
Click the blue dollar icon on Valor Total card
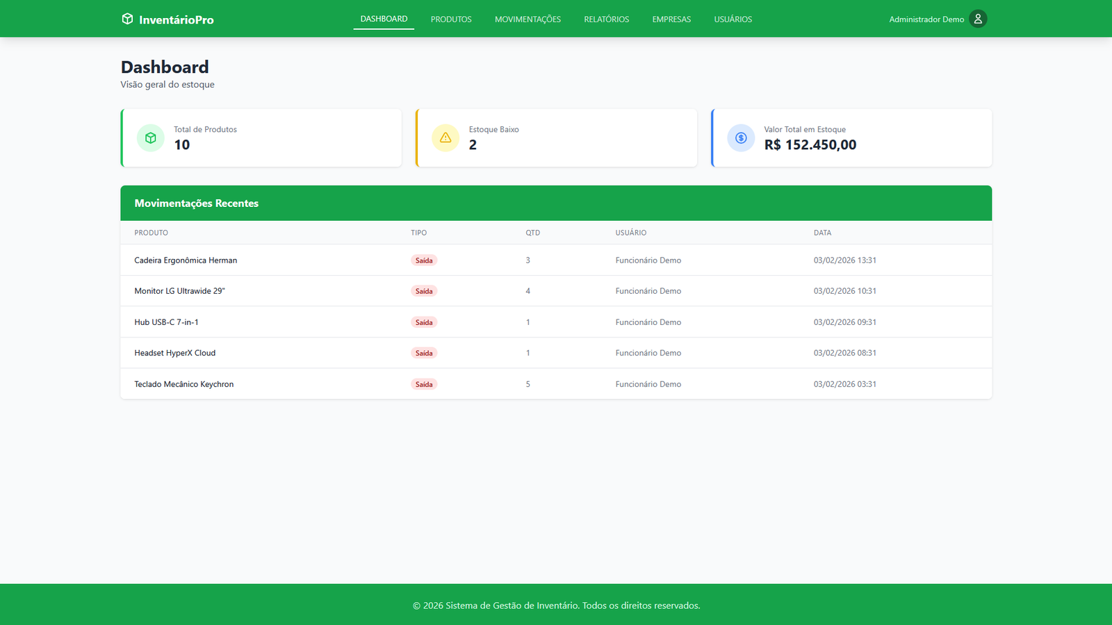click(741, 137)
